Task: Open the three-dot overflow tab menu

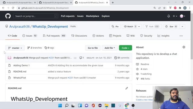Action: (x=181, y=36)
